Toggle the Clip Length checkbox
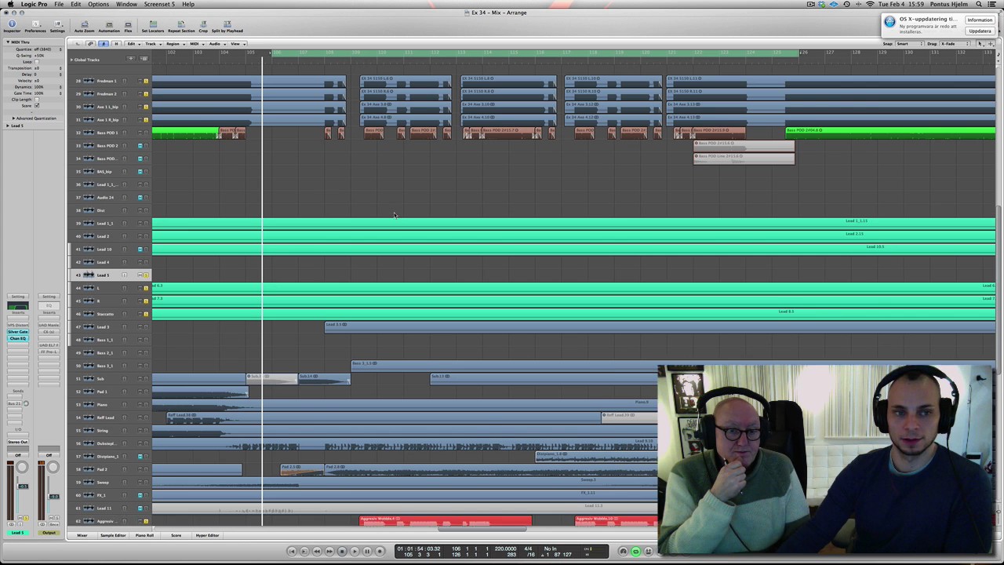 [37, 100]
